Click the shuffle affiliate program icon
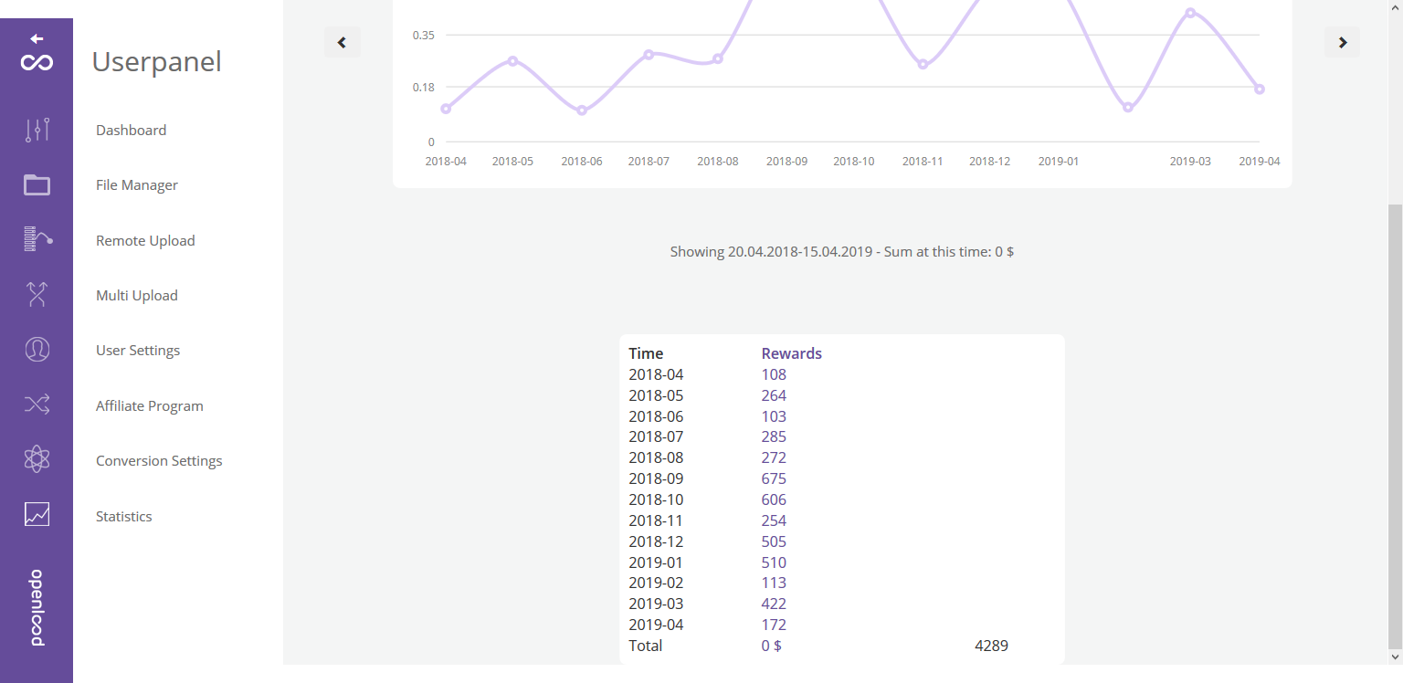 [37, 405]
